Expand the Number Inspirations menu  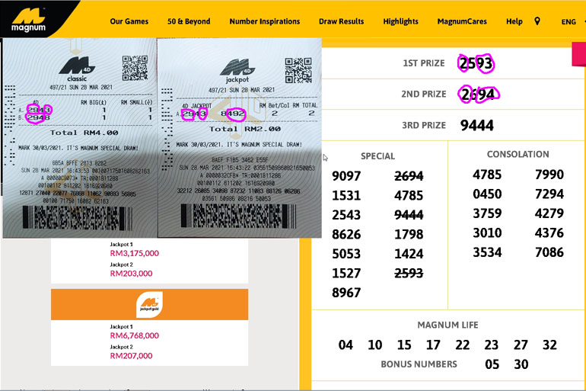(x=264, y=22)
